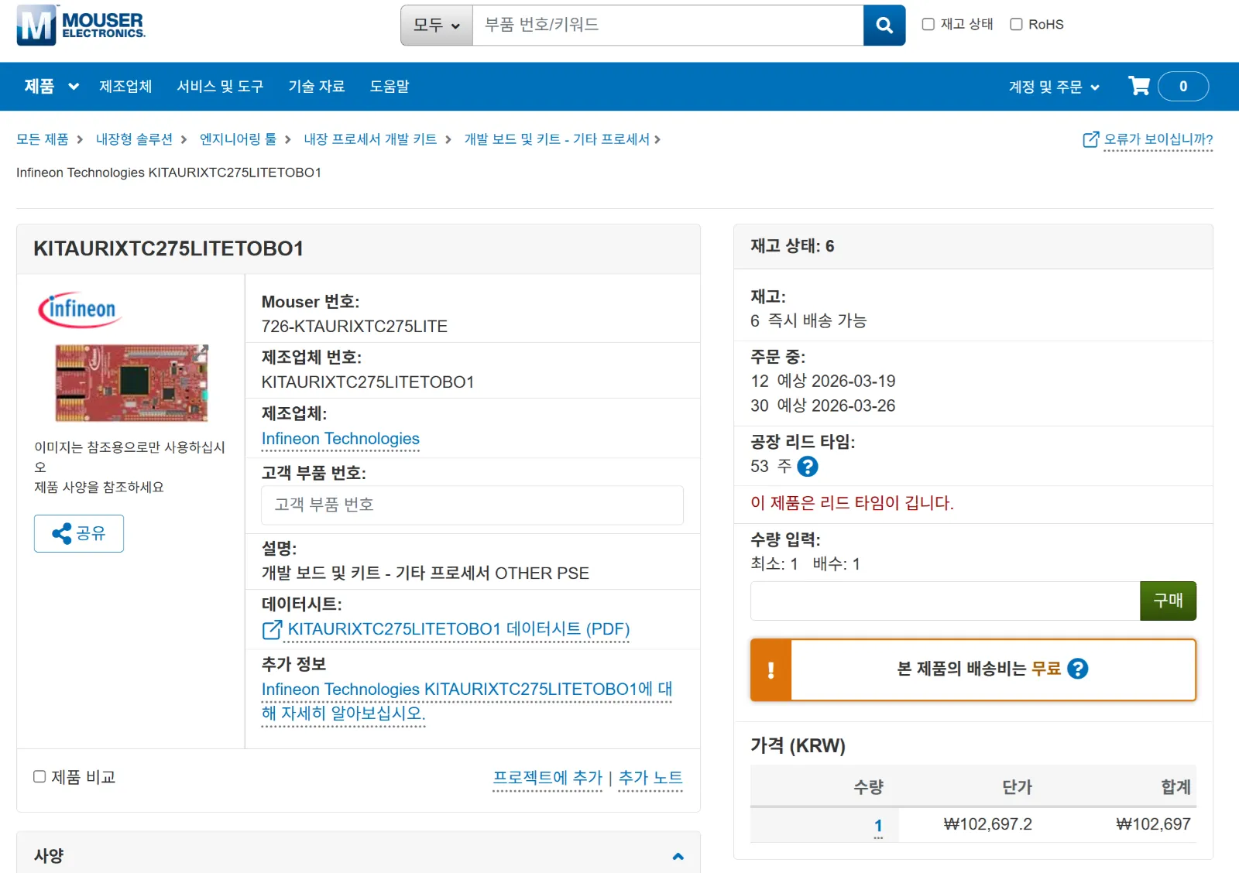
Task: Click the share (공유) icon button
Action: [79, 533]
